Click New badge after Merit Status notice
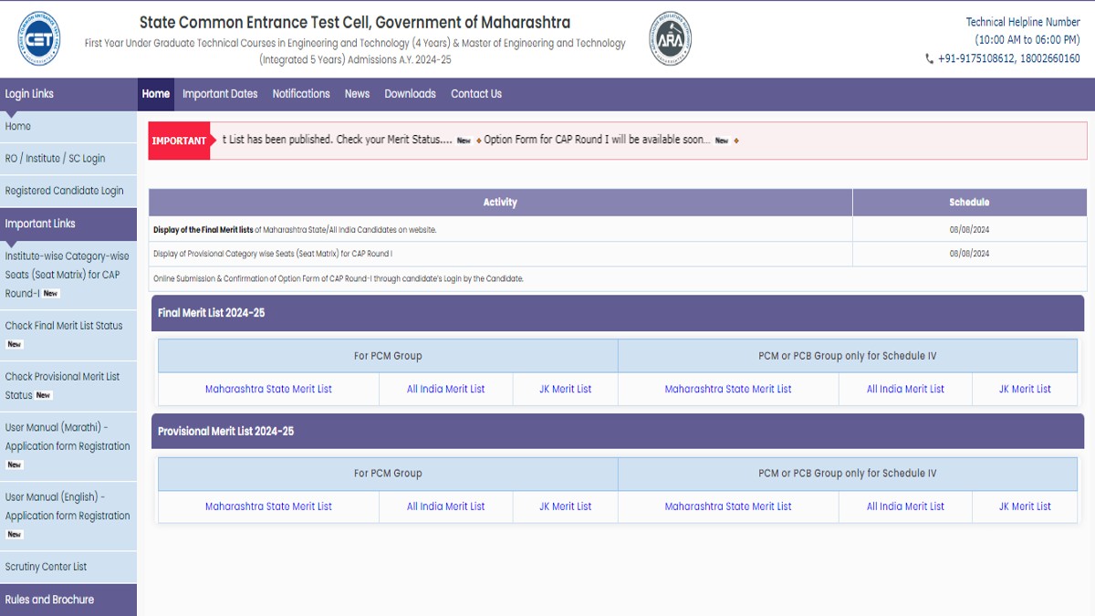 click(x=464, y=141)
